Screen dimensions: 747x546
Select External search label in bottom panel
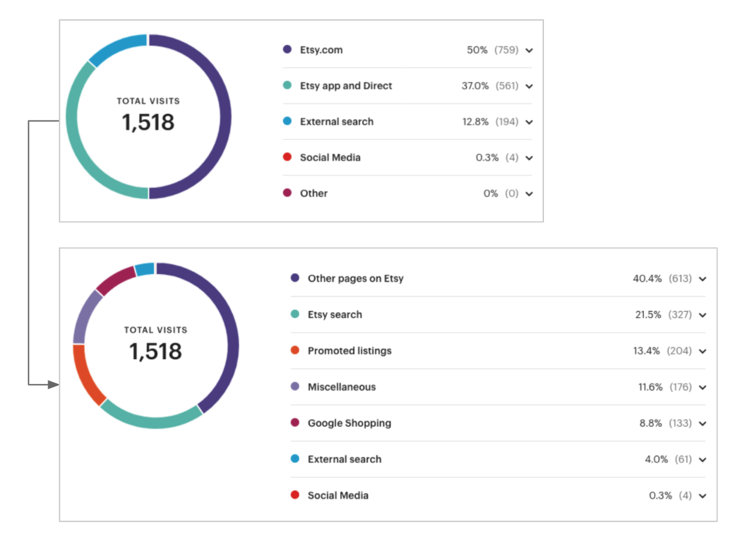pyautogui.click(x=345, y=459)
